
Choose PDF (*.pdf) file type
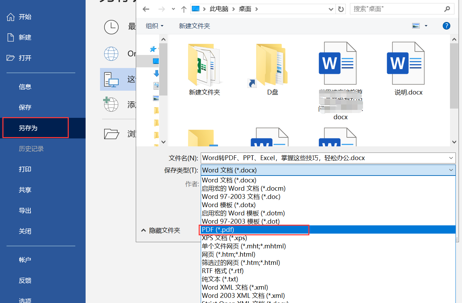click(x=328, y=229)
